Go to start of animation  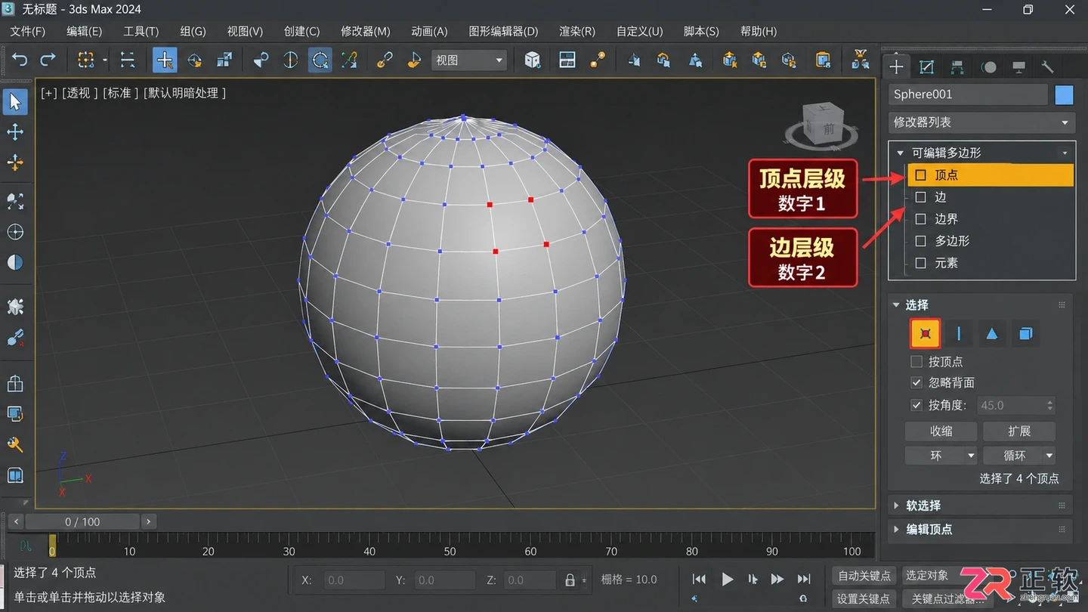[699, 580]
